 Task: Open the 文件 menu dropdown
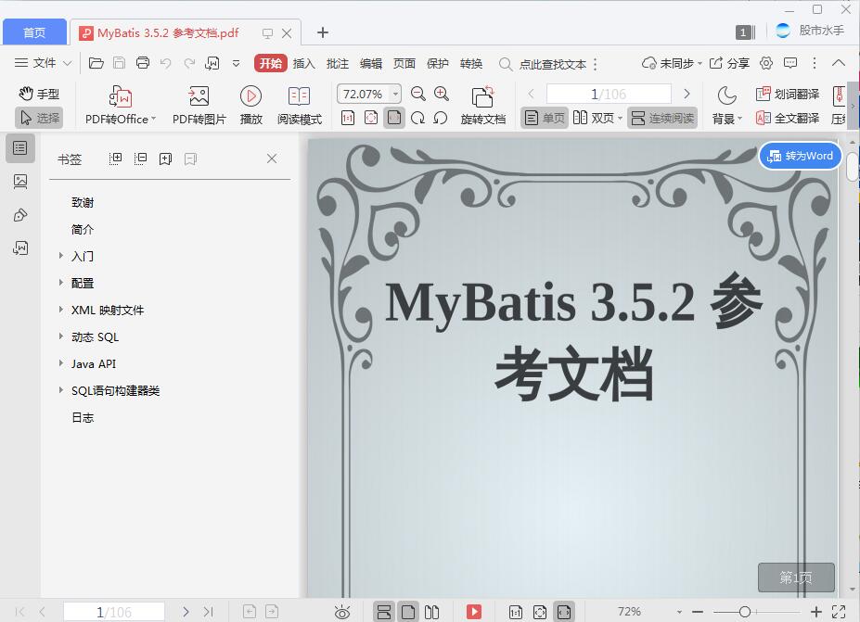[x=43, y=63]
